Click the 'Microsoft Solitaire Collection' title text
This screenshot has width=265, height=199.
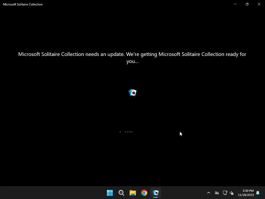[x=23, y=4]
